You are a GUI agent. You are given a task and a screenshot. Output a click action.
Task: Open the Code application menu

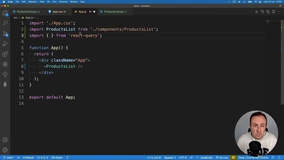click(x=10, y=2)
